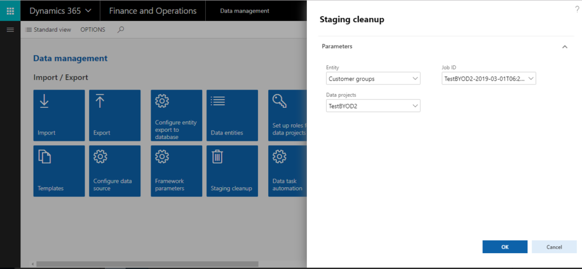Toggle the hamburger navigation pane icon

coord(10,30)
